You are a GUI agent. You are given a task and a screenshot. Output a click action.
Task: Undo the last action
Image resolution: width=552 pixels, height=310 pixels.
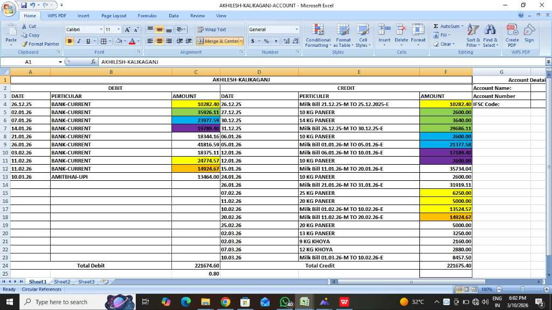pyautogui.click(x=32, y=5)
